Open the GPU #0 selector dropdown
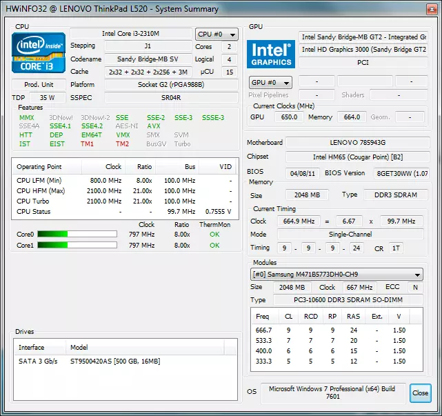 coord(270,83)
